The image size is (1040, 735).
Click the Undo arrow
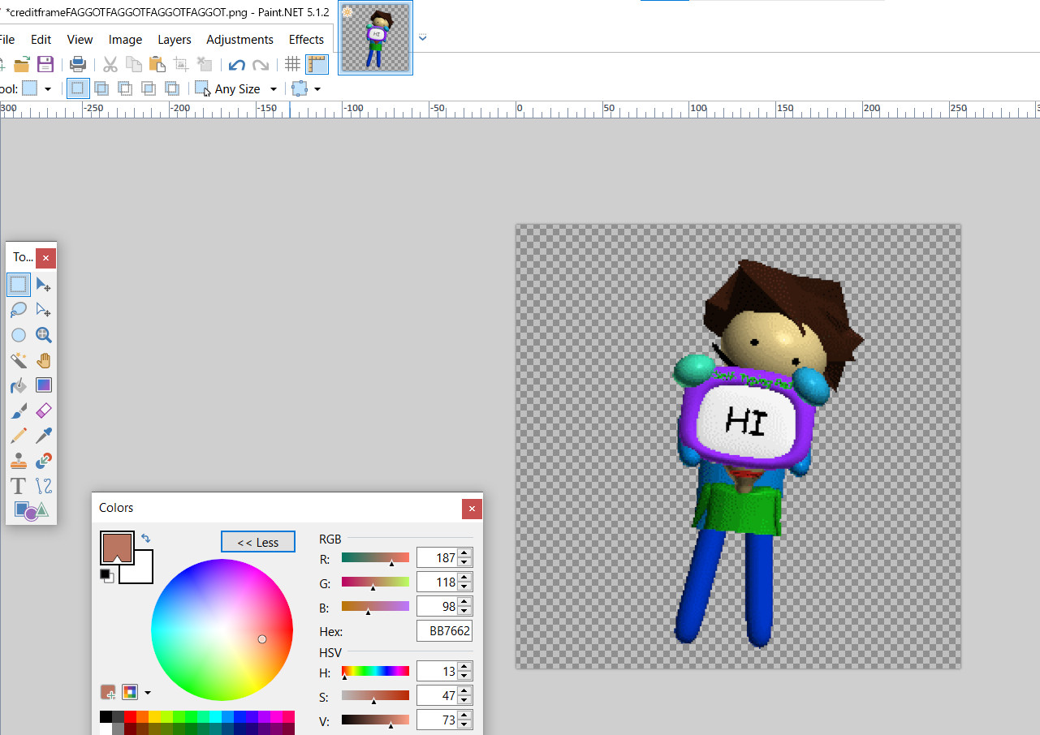(x=237, y=65)
